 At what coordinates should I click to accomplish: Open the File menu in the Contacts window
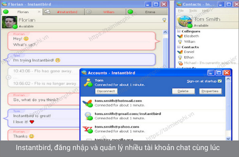coord(181,11)
